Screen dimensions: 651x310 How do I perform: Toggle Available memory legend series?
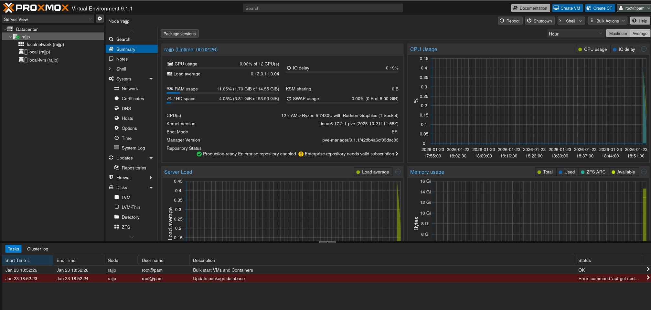point(623,172)
